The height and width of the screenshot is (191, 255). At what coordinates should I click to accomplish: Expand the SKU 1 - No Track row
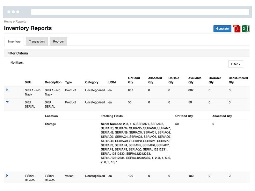coord(7,90)
